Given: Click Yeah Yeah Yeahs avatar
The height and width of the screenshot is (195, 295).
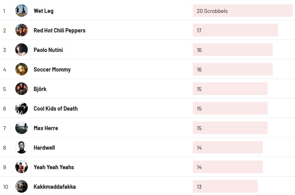Looking at the screenshot, I should (22, 167).
